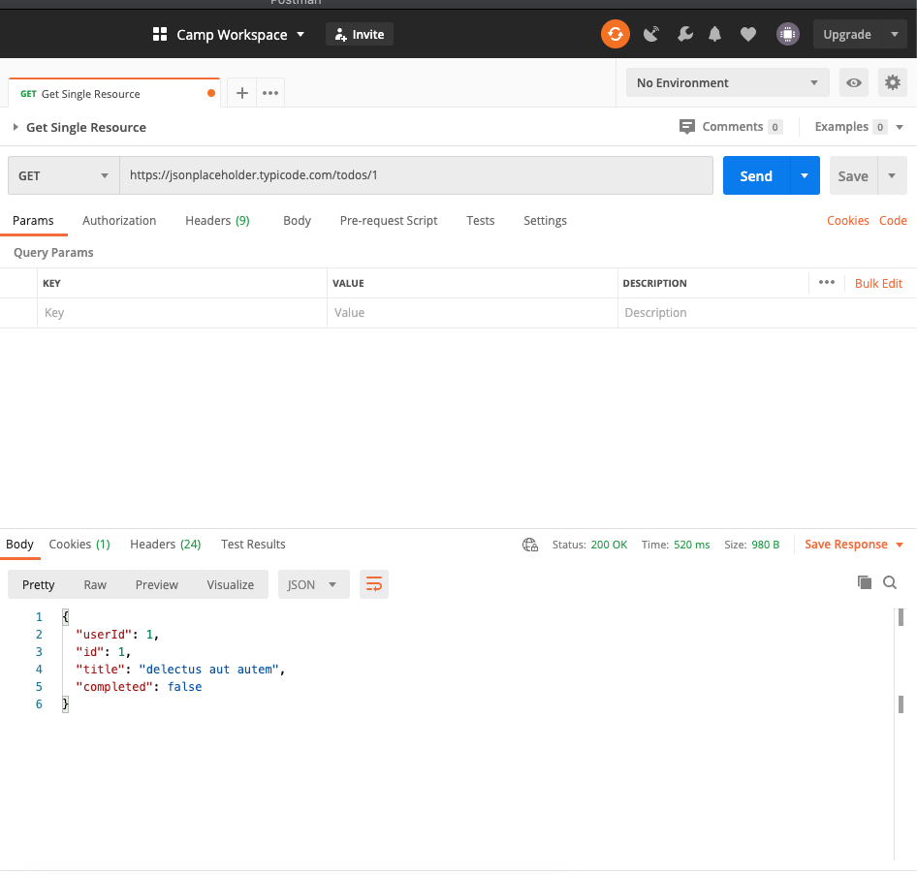Toggle response line wrap icon
The height and width of the screenshot is (874, 917).
point(374,584)
